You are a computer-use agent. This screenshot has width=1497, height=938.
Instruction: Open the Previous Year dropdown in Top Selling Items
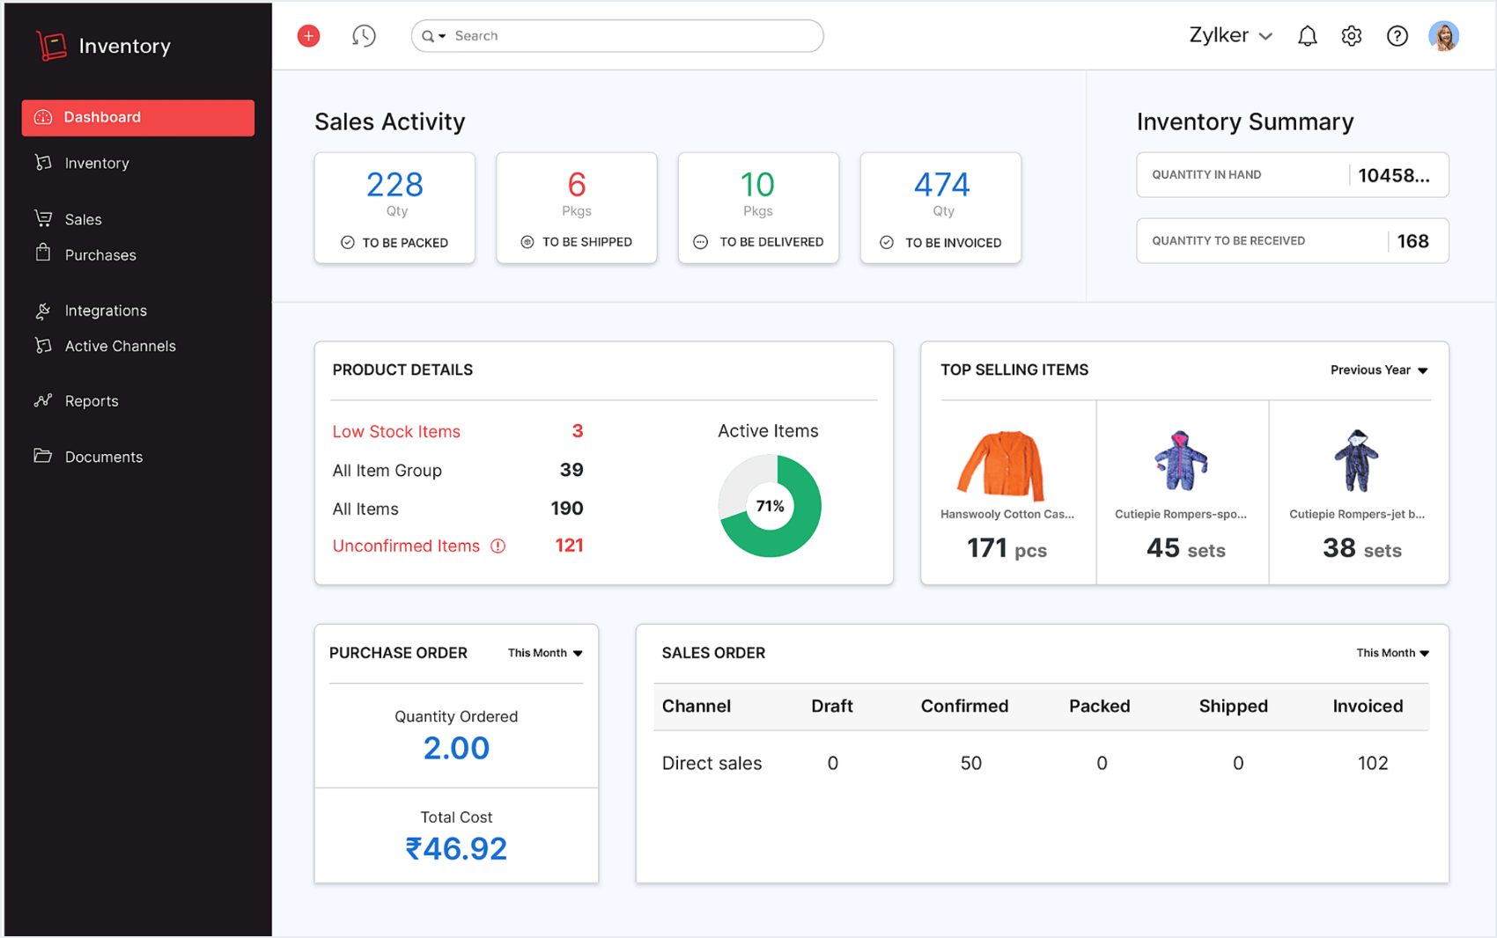click(1378, 370)
